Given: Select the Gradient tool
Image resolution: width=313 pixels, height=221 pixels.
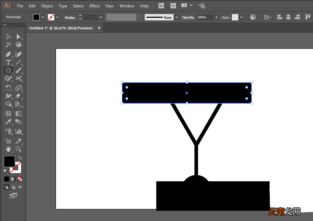Looking at the screenshot, I should pos(18,114).
